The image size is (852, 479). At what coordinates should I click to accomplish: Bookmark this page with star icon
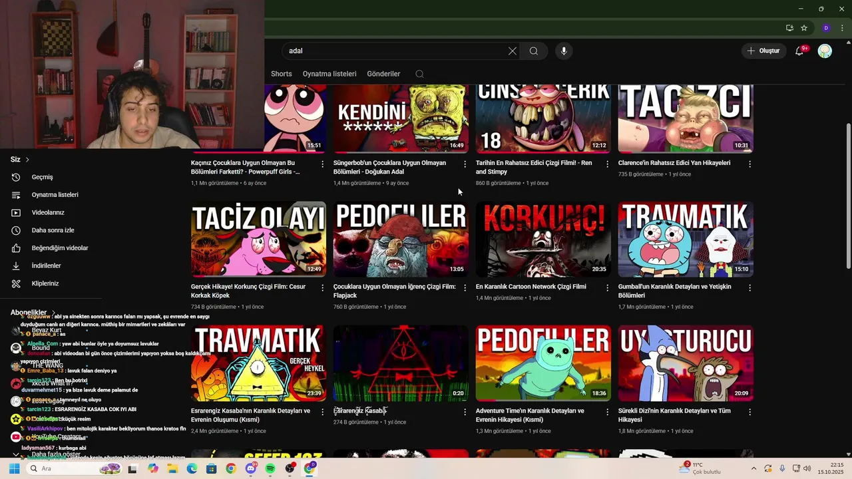pyautogui.click(x=804, y=28)
